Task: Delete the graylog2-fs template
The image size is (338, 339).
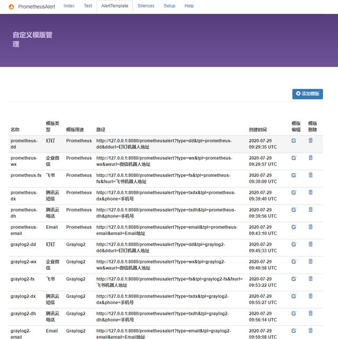Action: click(311, 279)
